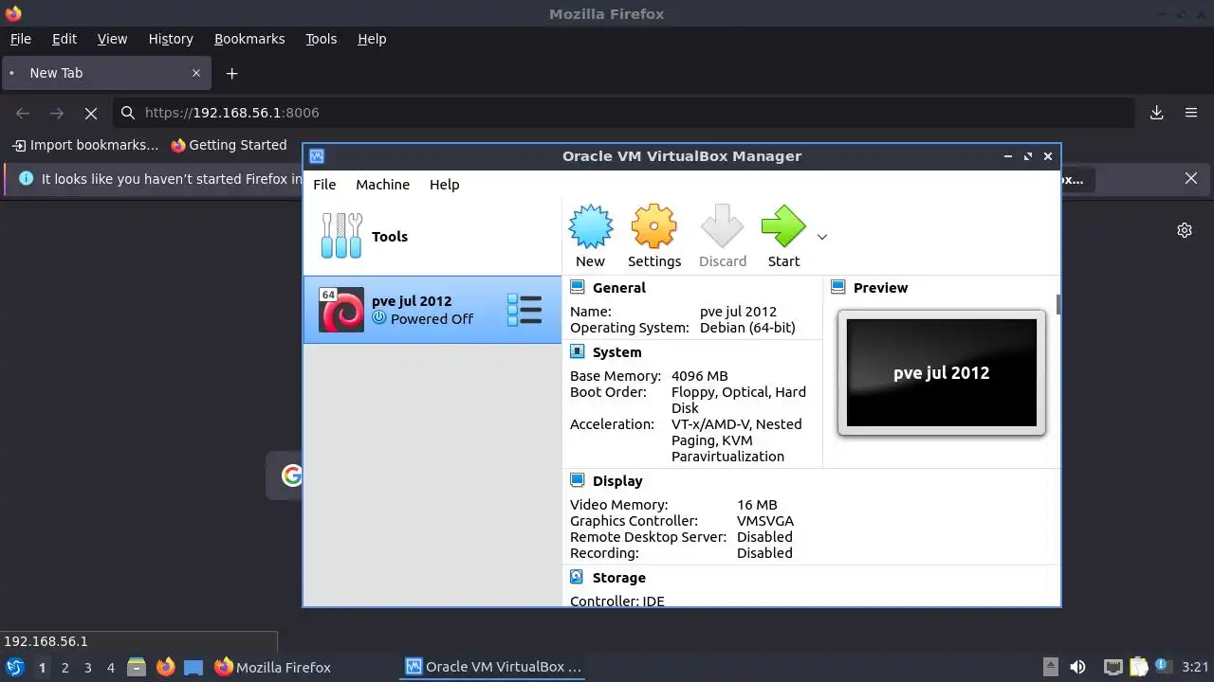Open the Firefox hamburger application menu
Viewport: 1214px width, 682px height.
[1191, 113]
